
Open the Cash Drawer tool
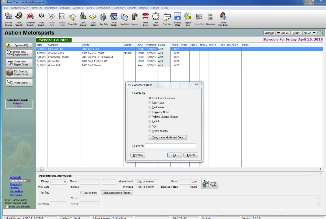83,16
